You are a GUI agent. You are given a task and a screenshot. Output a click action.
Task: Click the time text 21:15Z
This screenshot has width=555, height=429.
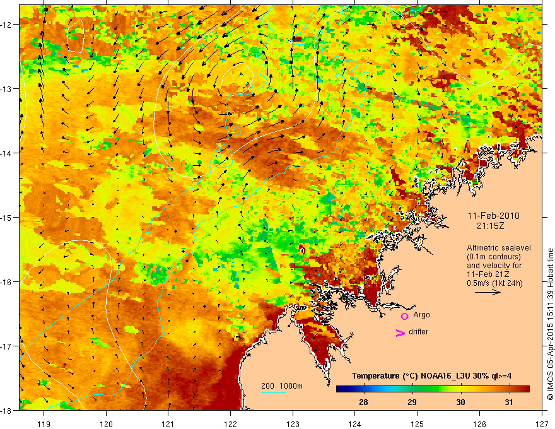click(x=490, y=225)
